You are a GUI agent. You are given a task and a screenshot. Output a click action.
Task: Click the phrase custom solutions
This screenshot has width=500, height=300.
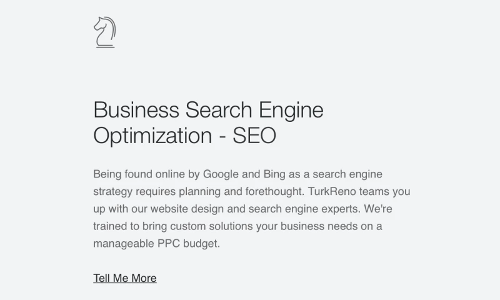[x=205, y=226]
